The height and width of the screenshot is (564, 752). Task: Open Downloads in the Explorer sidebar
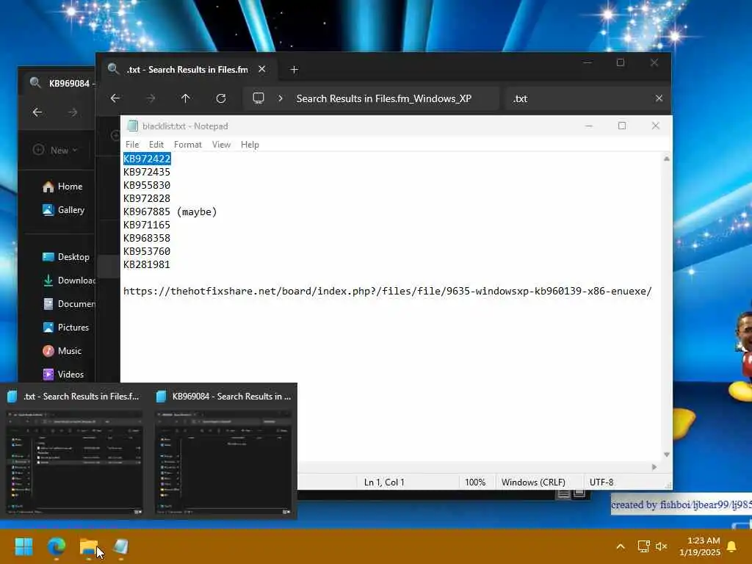click(x=68, y=281)
